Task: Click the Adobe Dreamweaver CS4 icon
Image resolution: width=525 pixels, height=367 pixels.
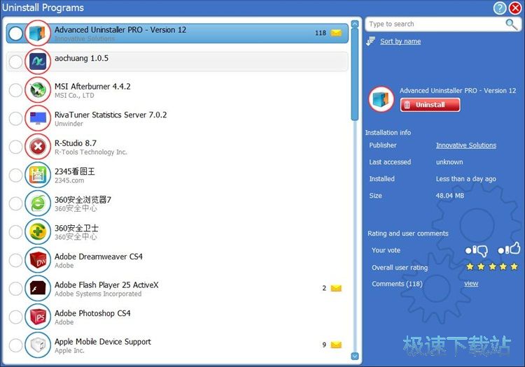Action: click(x=38, y=260)
